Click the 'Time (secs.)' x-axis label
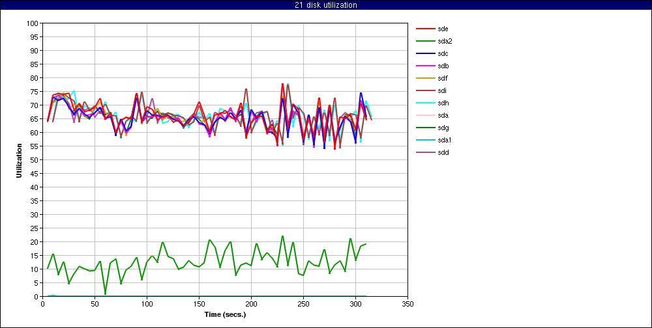Image resolution: width=652 pixels, height=328 pixels. tap(225, 314)
